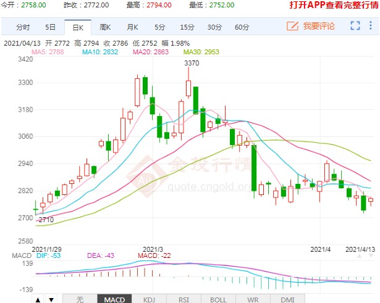
Task: Select the DMI indicator button
Action: (287, 300)
